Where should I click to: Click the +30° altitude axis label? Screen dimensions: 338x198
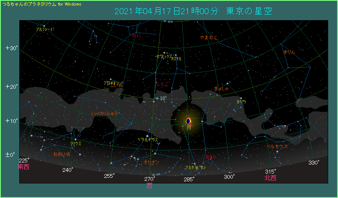click(12, 48)
